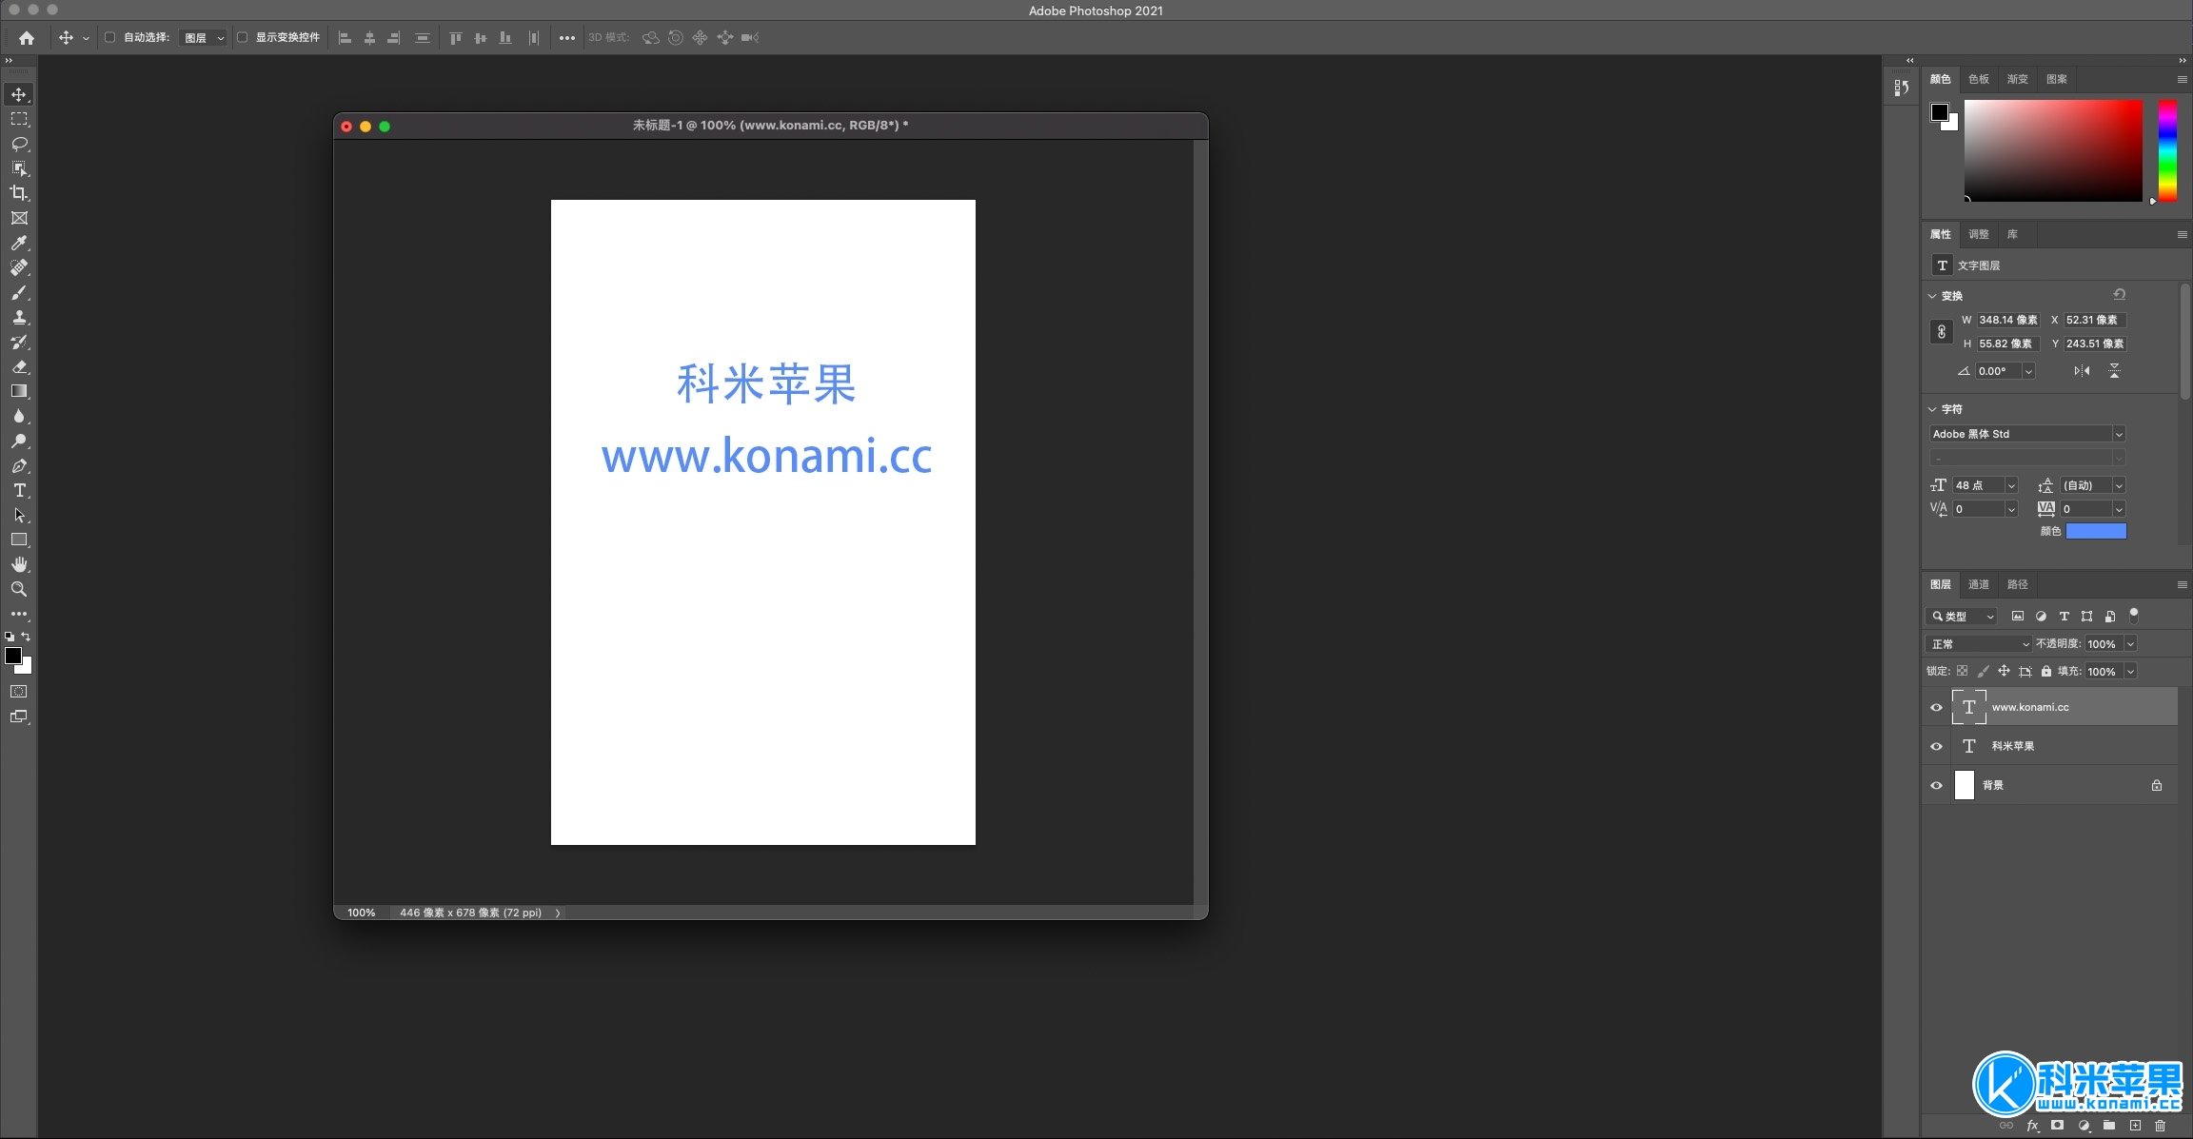This screenshot has width=2193, height=1139.
Task: Select the Zoom tool
Action: [19, 589]
